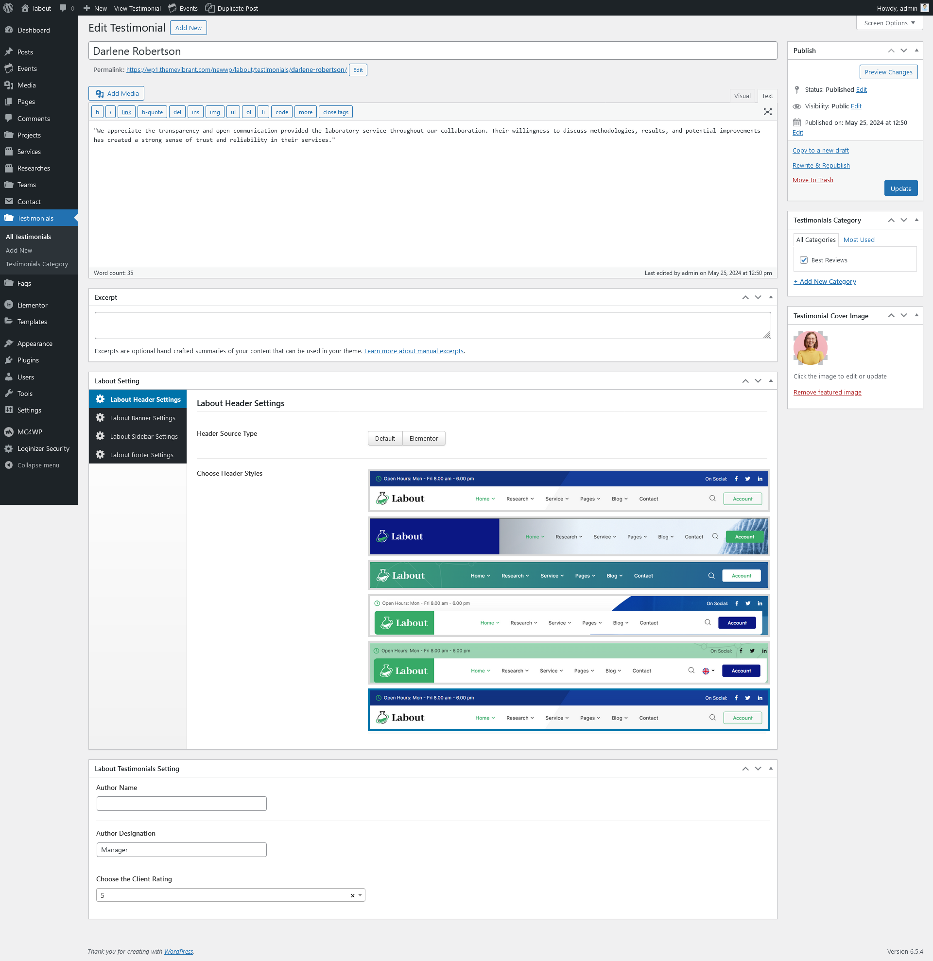Select Elementor as Header Source Type
Image resolution: width=933 pixels, height=961 pixels.
(x=424, y=438)
